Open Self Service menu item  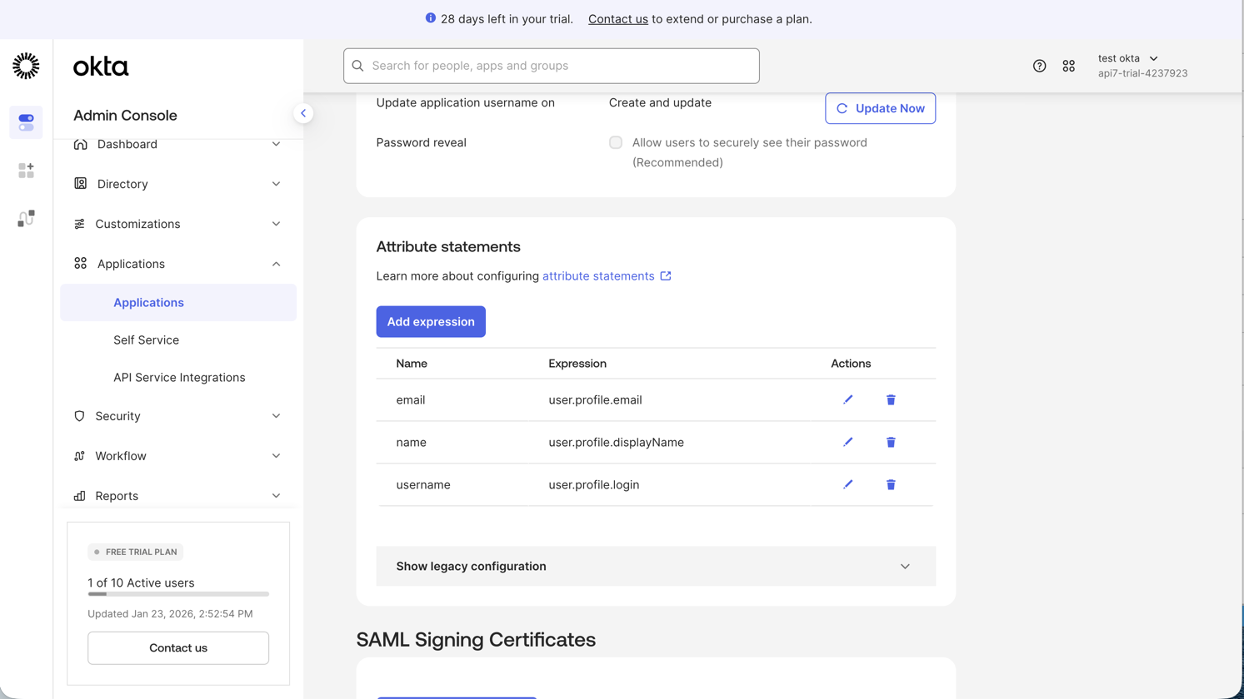[x=147, y=340]
